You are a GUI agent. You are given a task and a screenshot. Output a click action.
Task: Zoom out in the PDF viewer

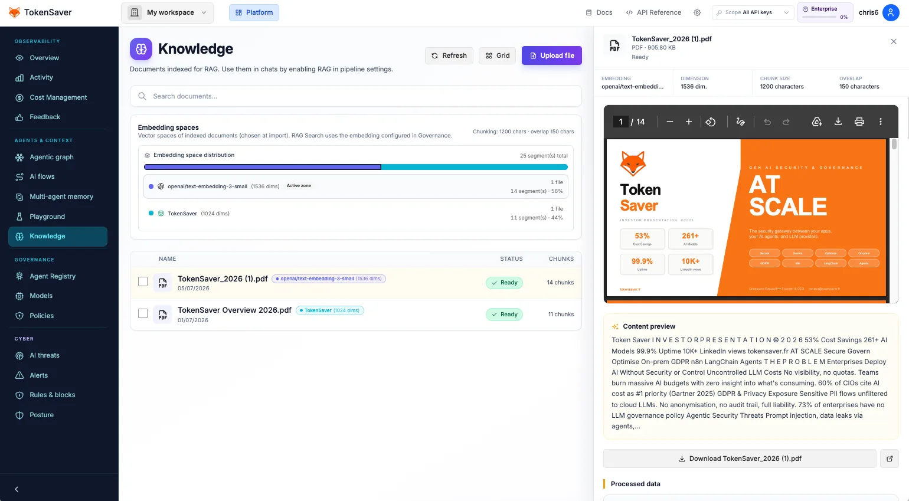[x=670, y=122]
